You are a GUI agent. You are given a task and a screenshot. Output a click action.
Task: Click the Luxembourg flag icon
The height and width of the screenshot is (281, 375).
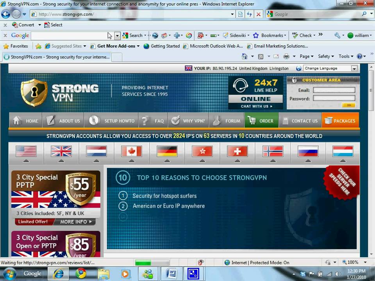point(343,151)
